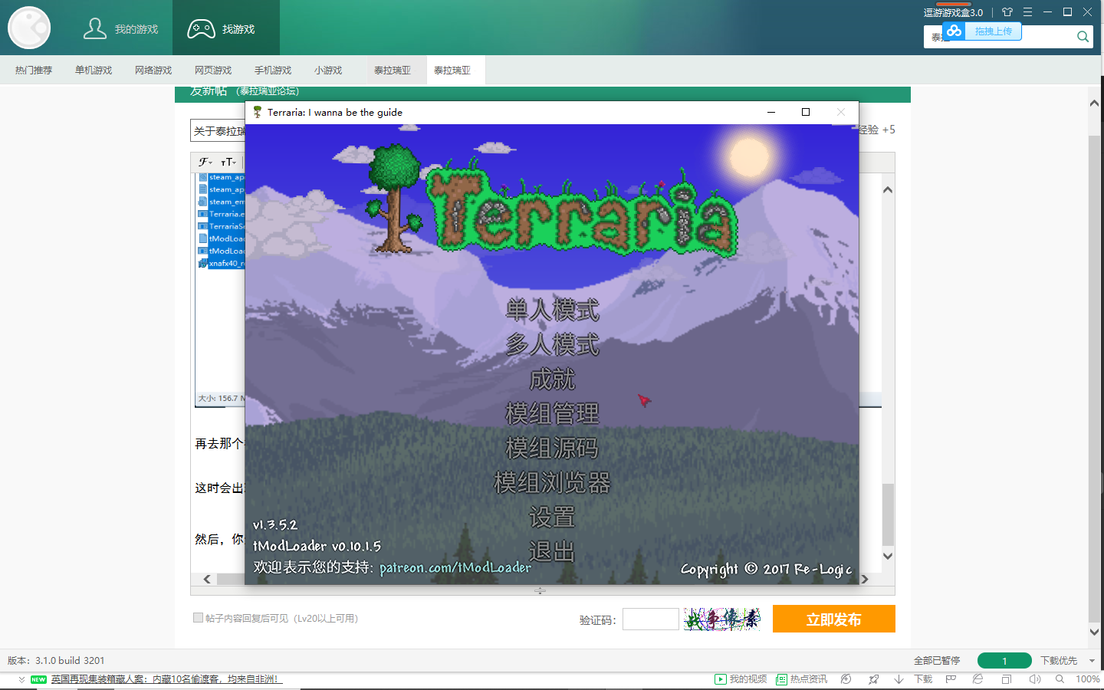The height and width of the screenshot is (690, 1104).
Task: Open 手机游戏 category
Action: (273, 71)
